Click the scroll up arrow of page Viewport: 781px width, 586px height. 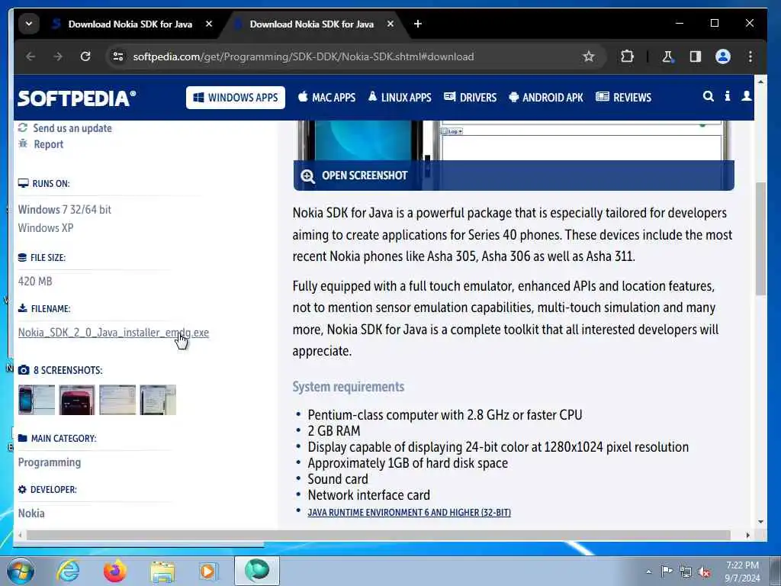760,81
